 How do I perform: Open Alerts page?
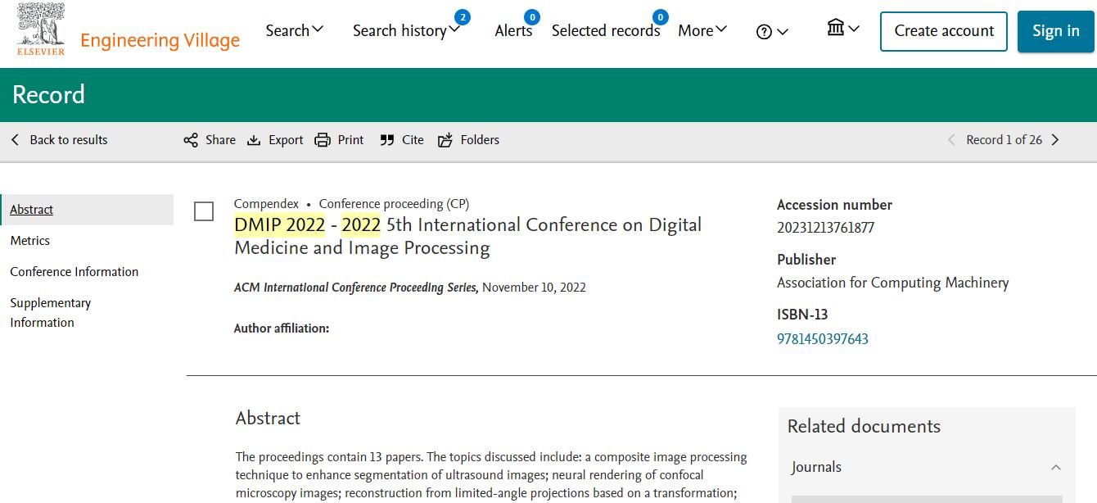tap(513, 30)
